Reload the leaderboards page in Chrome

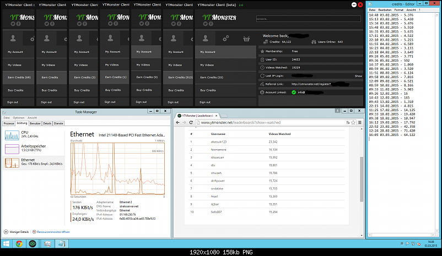(191, 123)
